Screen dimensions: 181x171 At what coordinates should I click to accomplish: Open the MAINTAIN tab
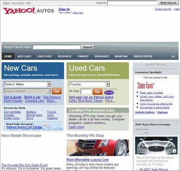click(x=121, y=56)
